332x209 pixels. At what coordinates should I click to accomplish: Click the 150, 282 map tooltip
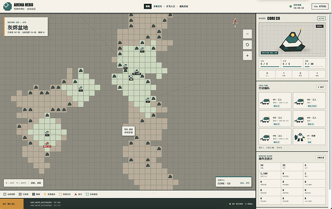point(128,131)
